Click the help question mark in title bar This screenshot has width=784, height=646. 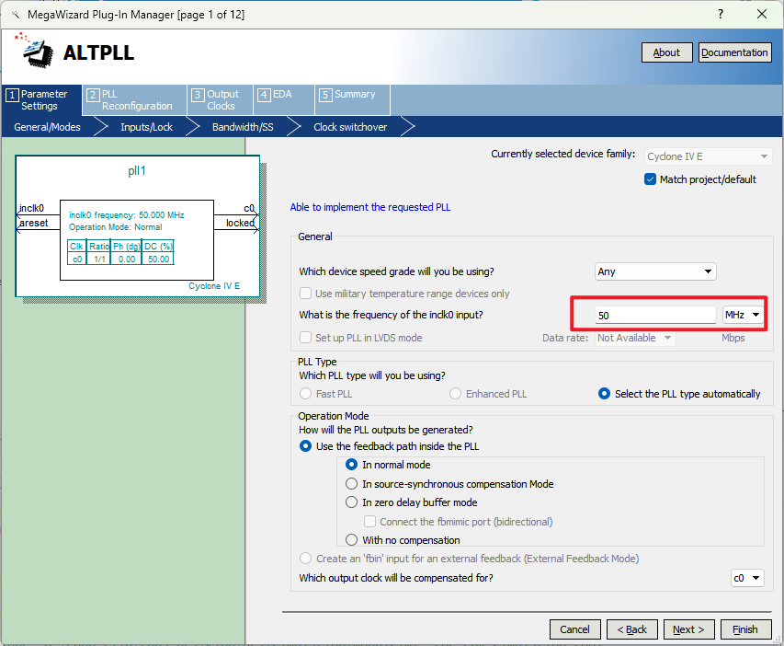click(x=720, y=14)
